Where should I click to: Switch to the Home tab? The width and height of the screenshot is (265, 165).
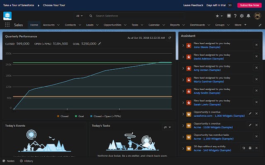pos(34,25)
